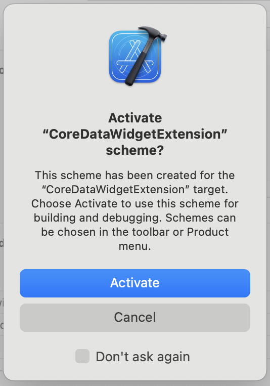270x386 pixels.
Task: Enable the Don't ask again checkbox
Action: point(82,356)
